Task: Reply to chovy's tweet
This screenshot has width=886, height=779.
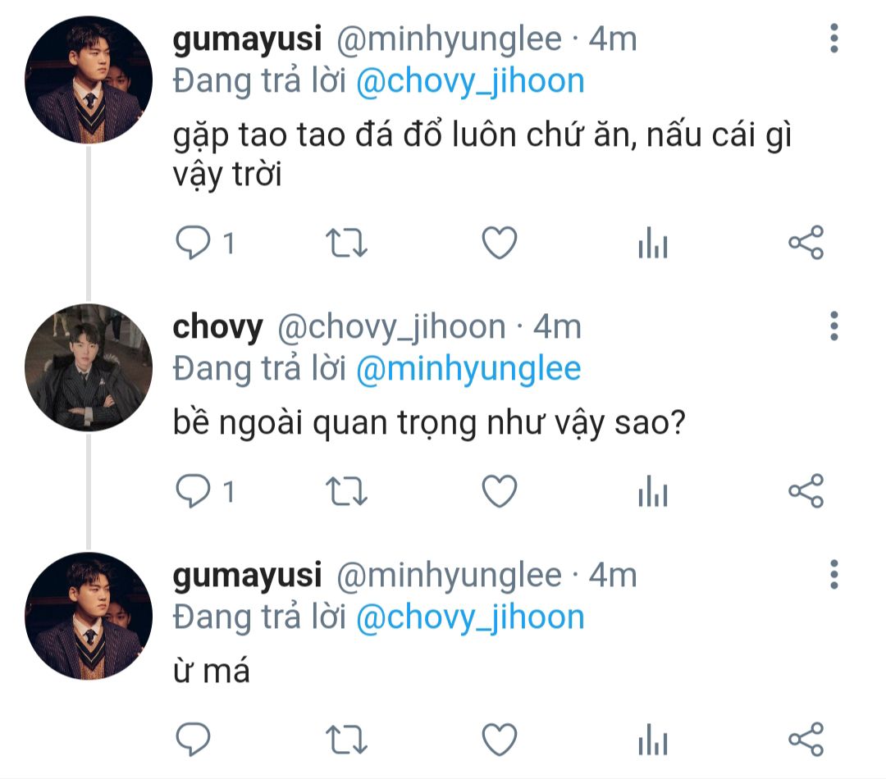Action: (194, 491)
